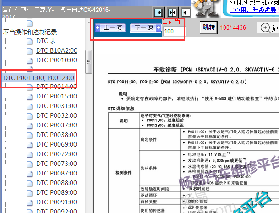
Task: Click the tree scrollbar up arrow
Action: pos(88,22)
